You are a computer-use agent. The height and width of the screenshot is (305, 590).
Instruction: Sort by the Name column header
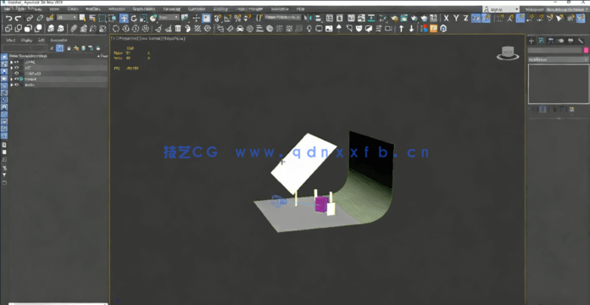(x=28, y=56)
